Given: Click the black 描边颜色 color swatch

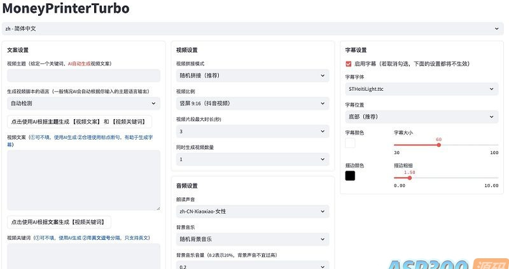Looking at the screenshot, I should coord(351,176).
